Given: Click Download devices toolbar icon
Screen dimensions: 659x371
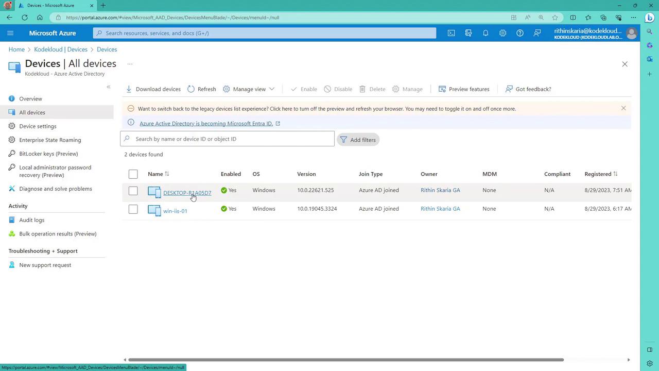Looking at the screenshot, I should point(129,89).
